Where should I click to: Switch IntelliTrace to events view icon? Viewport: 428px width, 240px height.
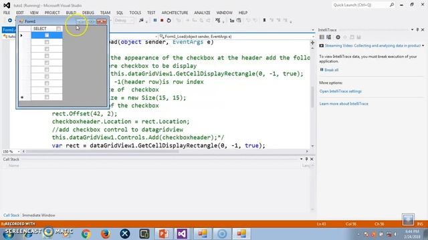[322, 37]
